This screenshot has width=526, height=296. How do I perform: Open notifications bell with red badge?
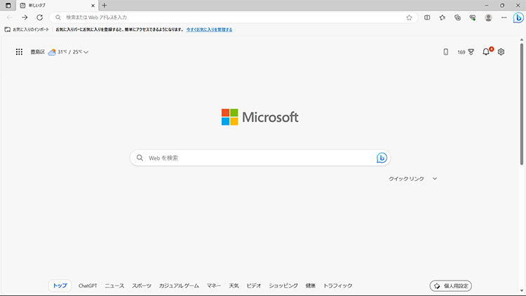click(x=486, y=51)
